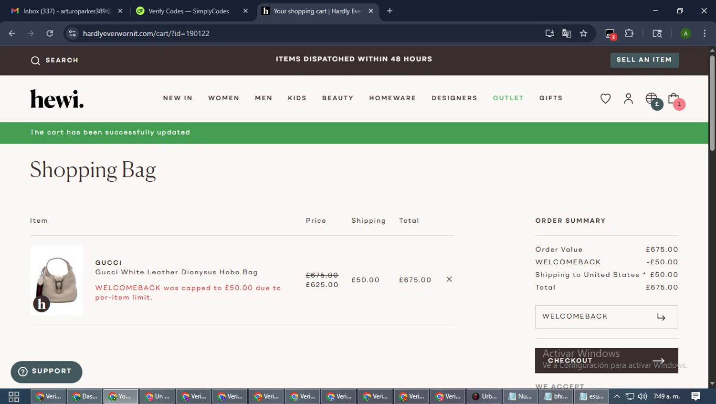Screen dimensions: 716x404
Task: Close the shopping cart tab
Action: click(371, 11)
